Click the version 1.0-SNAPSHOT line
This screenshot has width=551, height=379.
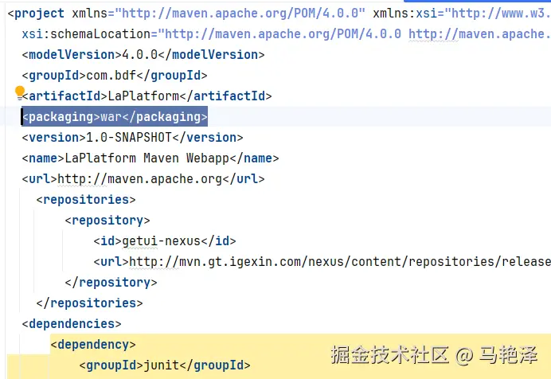132,138
